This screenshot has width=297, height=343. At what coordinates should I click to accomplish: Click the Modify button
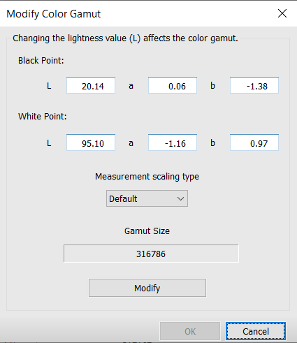[147, 288]
